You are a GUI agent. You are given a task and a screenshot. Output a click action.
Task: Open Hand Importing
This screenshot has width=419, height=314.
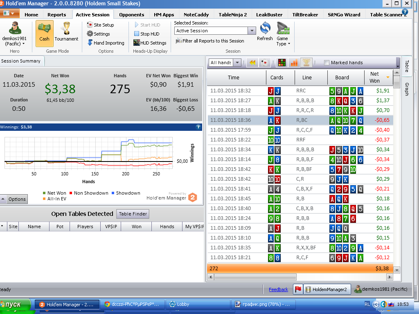106,43
